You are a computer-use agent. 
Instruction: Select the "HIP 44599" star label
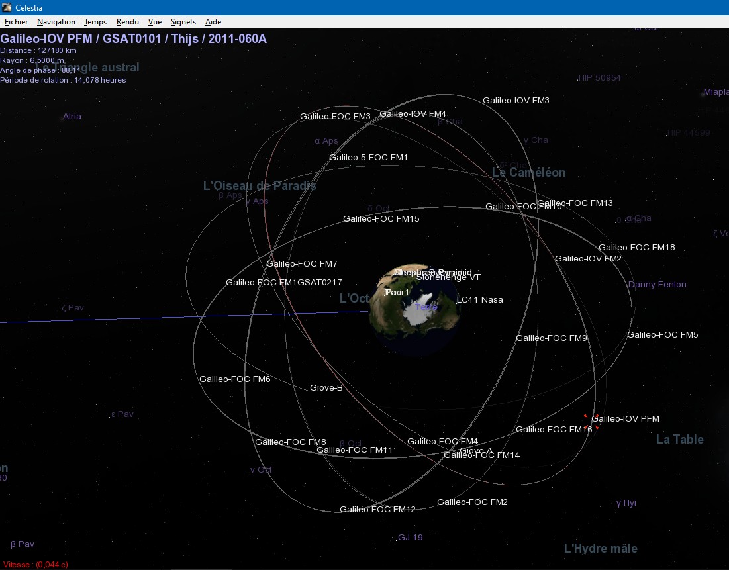[x=689, y=133]
